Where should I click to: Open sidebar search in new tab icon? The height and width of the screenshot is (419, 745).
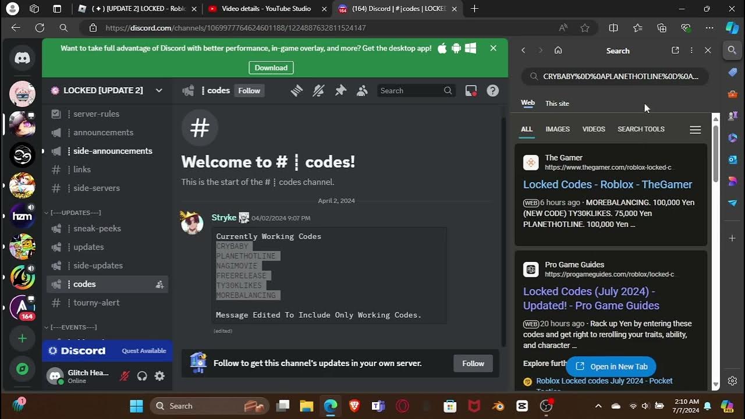(x=675, y=51)
